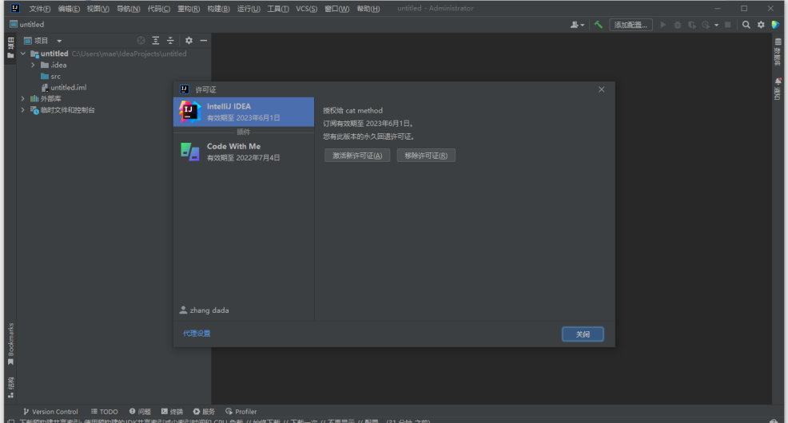Screen dimensions: 788x423
Task: Select the untitled.iml file
Action: click(x=64, y=87)
